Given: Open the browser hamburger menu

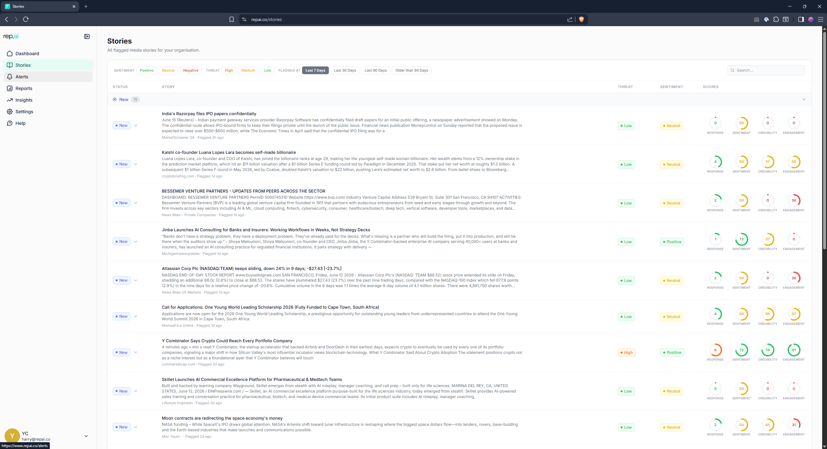Looking at the screenshot, I should pos(821,19).
